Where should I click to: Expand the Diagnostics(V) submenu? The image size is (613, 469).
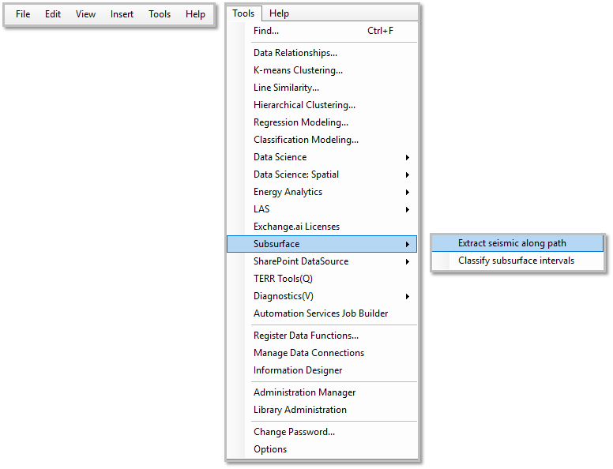point(322,296)
